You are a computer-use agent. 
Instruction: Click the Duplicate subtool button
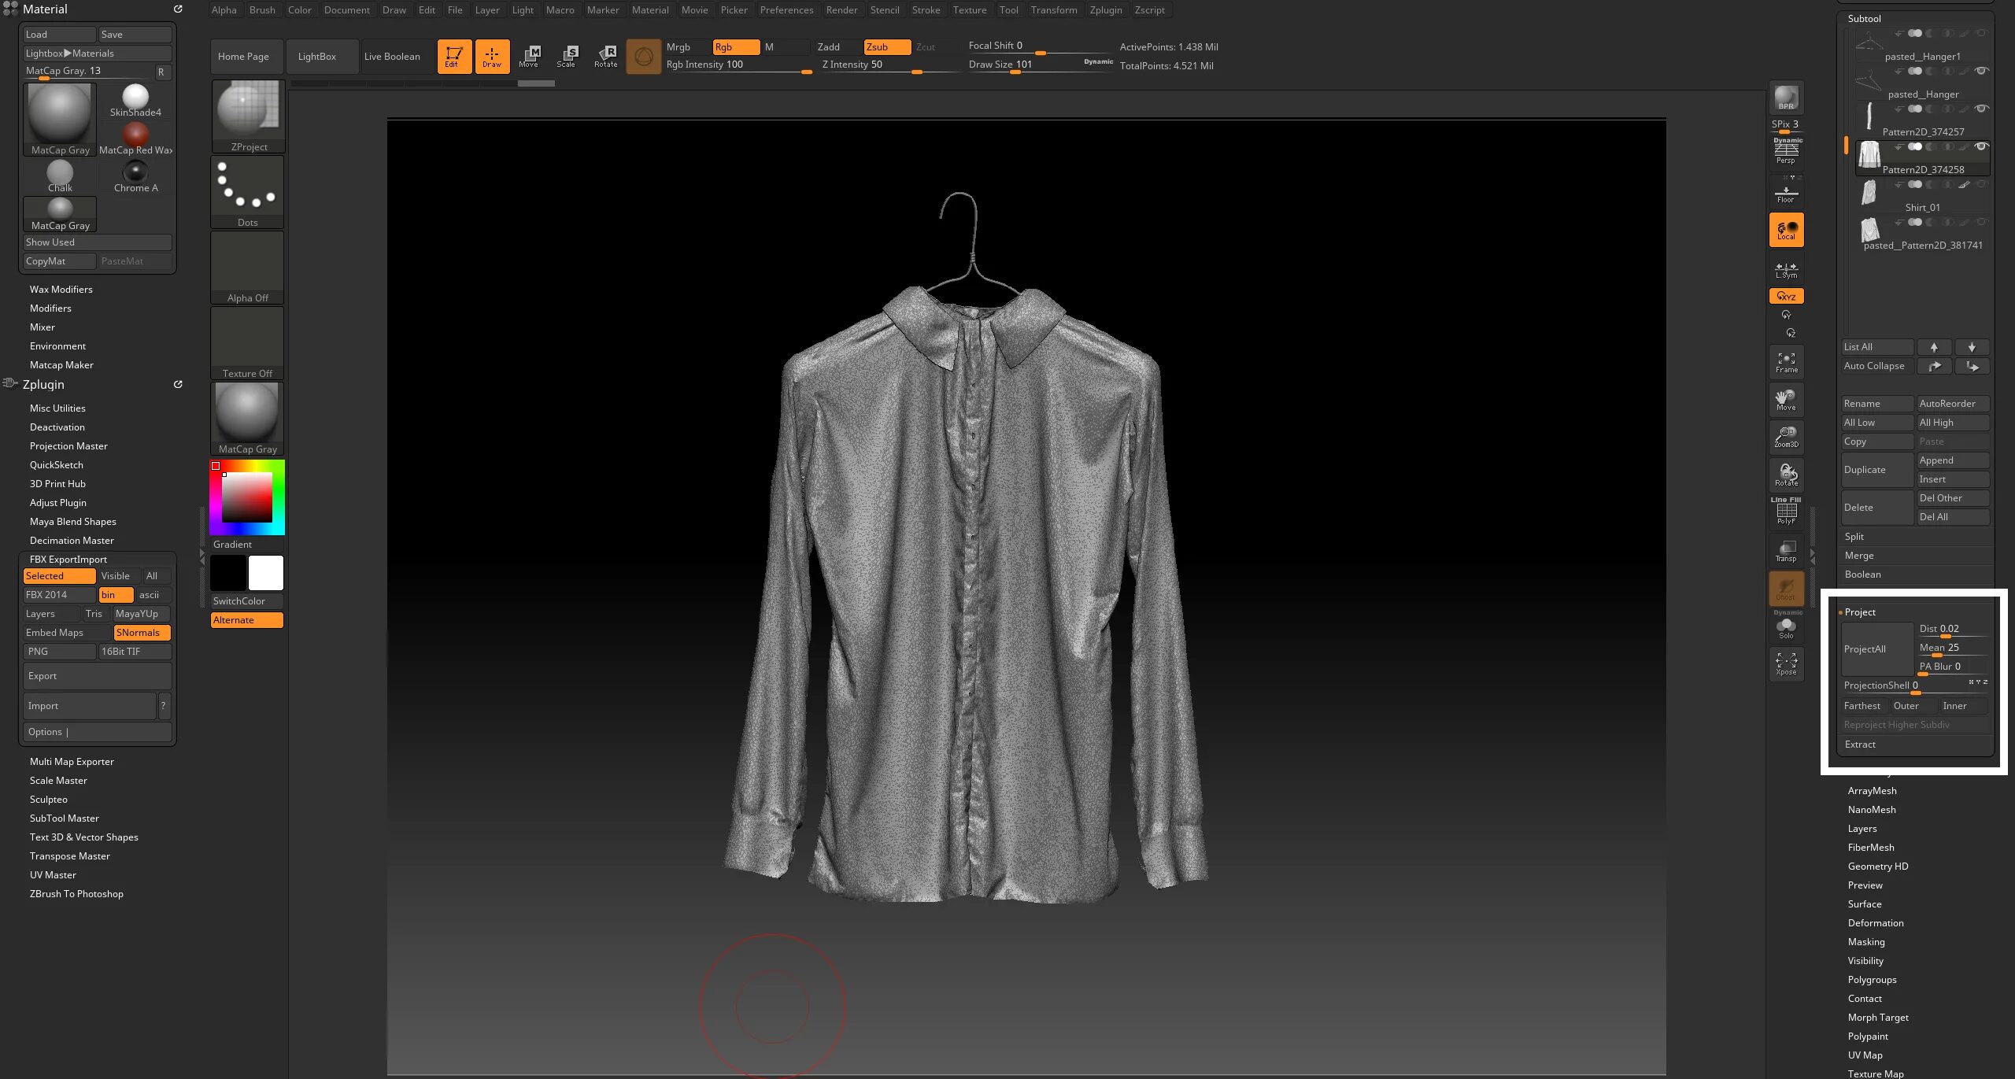[x=1876, y=470]
